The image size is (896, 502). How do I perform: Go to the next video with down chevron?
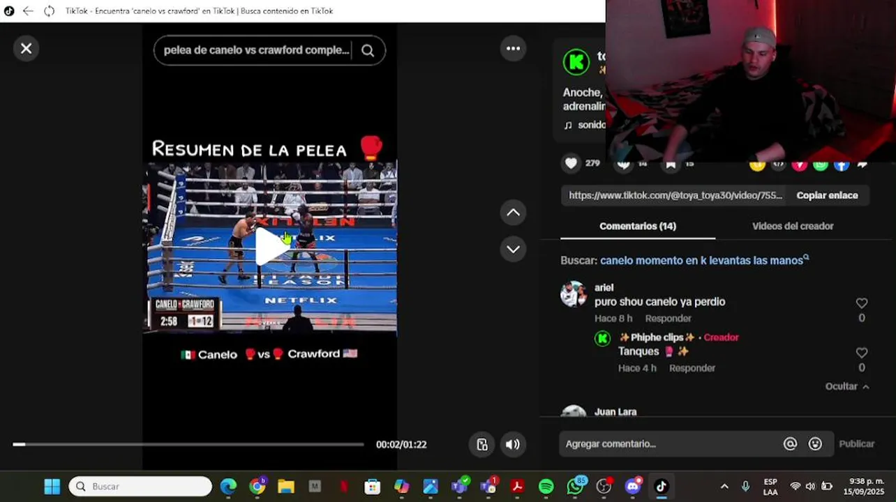pyautogui.click(x=513, y=249)
